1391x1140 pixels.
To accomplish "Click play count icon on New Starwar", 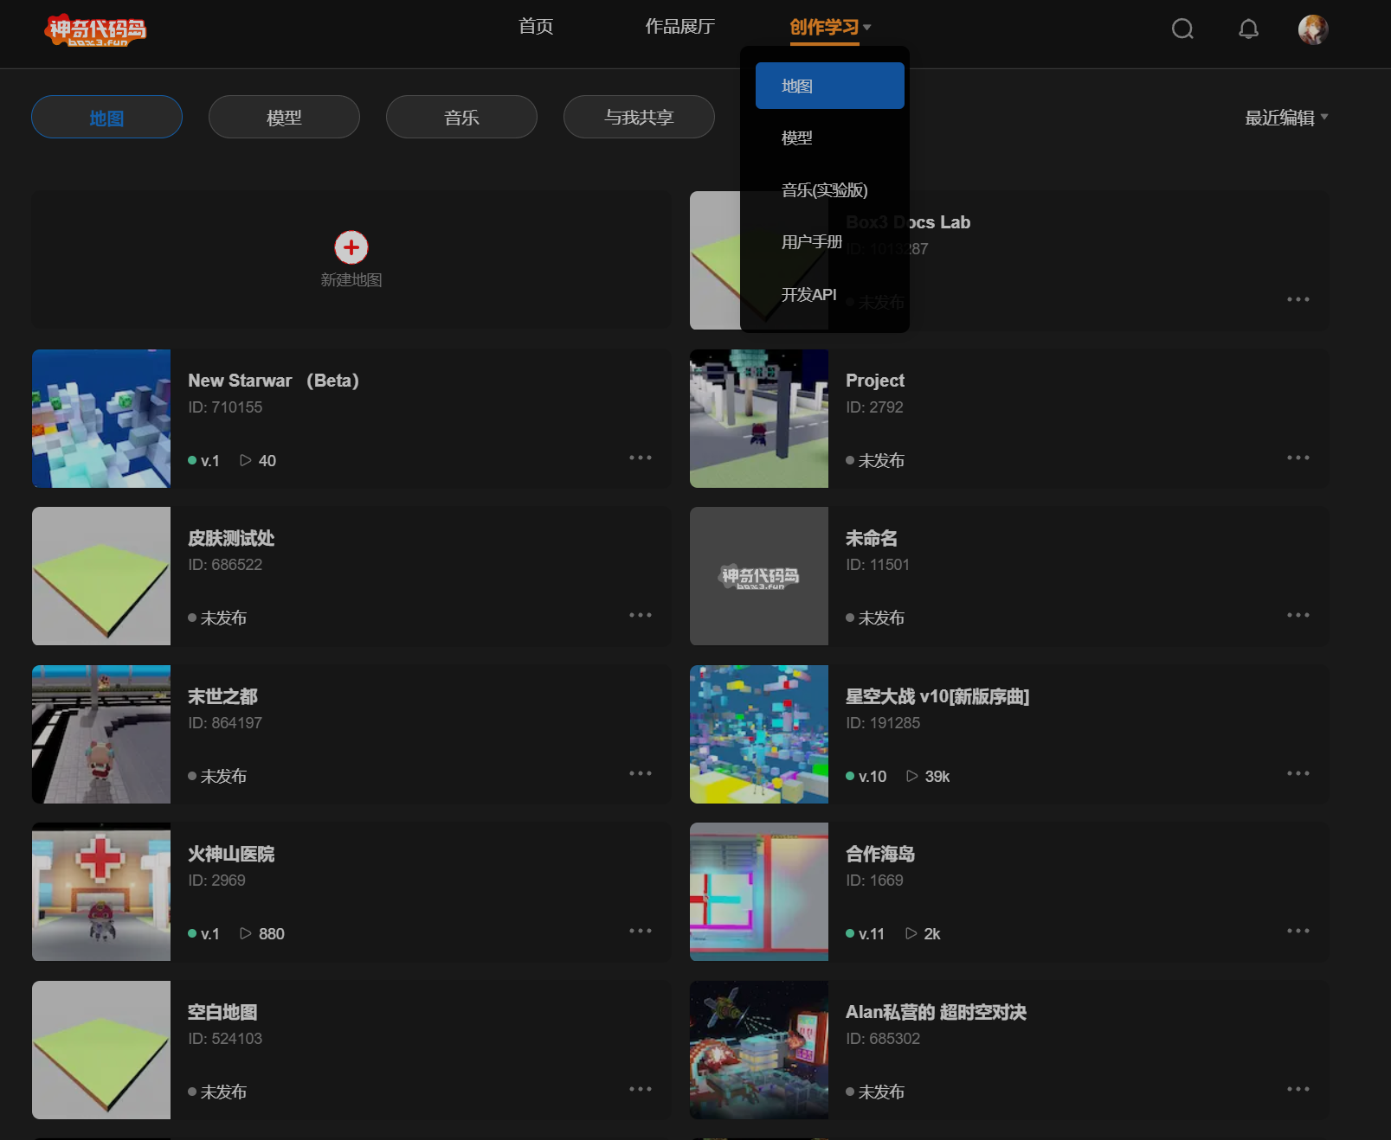I will (246, 460).
